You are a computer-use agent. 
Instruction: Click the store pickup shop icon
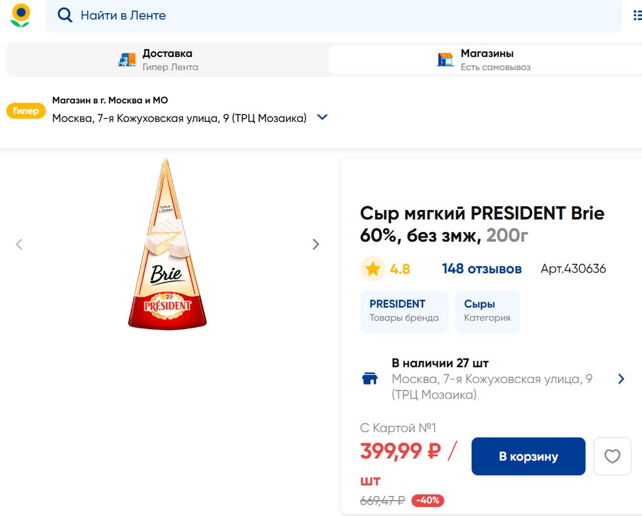pos(445,60)
